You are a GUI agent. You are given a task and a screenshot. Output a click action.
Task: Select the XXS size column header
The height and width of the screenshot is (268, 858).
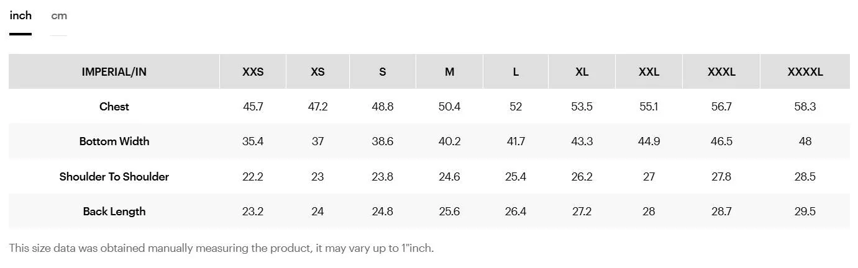tap(253, 71)
